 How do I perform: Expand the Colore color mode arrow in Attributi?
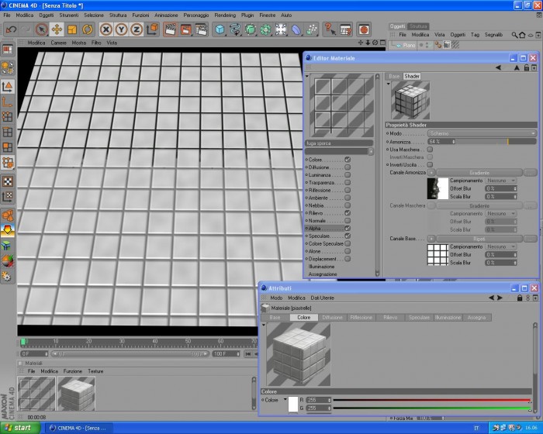coord(285,399)
